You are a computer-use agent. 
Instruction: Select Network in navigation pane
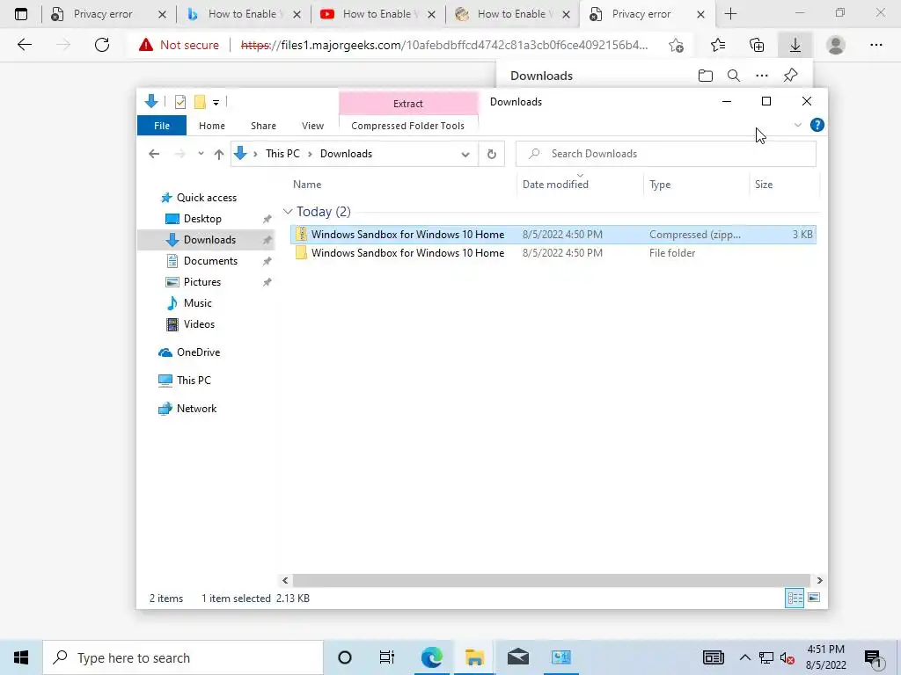[196, 409]
